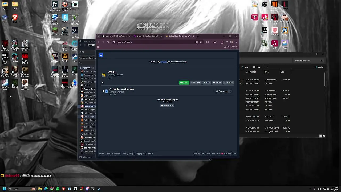341x192 pixels.
Task: Open File Explorer see more ellipsis
Action: pyautogui.click(x=267, y=67)
